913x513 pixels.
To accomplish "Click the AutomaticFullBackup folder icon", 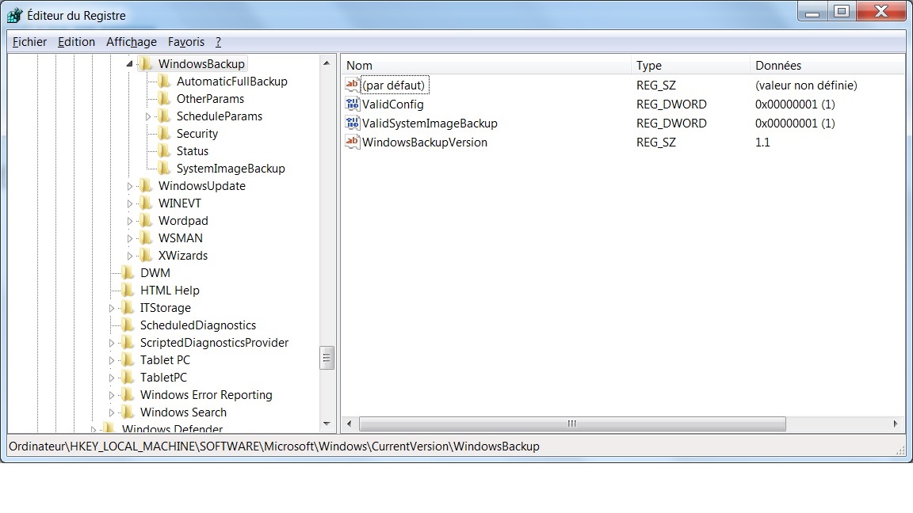I will click(x=164, y=81).
